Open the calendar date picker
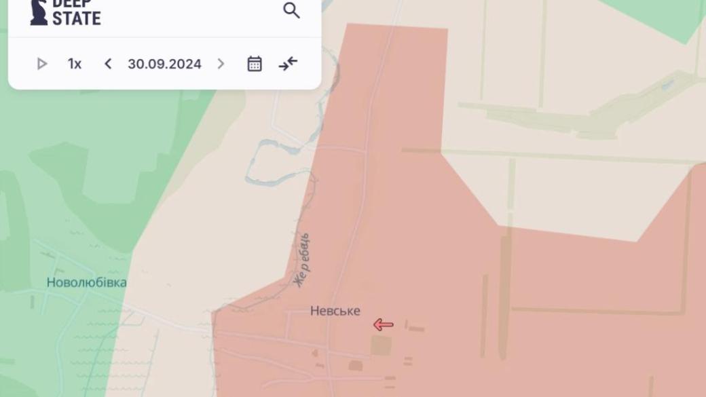Screen dimensions: 706x397 (x=255, y=64)
